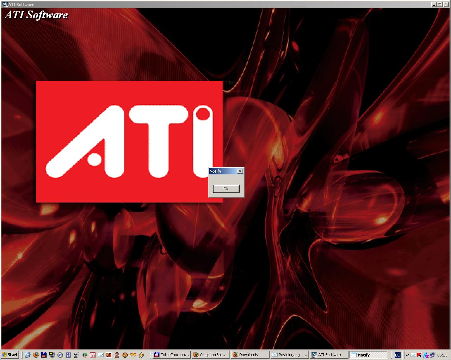This screenshot has width=451, height=360.
Task: Launch media player blue play icon
Action: (x=60, y=355)
